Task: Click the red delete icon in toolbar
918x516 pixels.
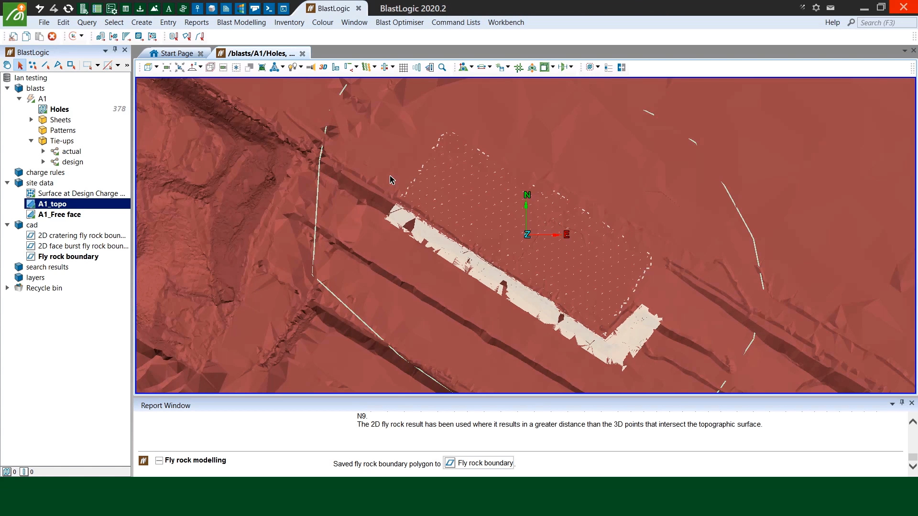Action: (x=52, y=36)
